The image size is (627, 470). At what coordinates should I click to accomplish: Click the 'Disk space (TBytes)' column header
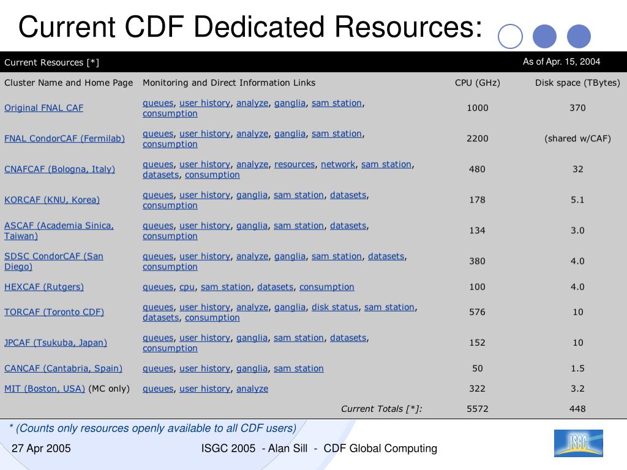577,83
